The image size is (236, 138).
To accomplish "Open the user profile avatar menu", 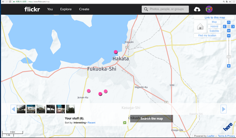I will (x=209, y=9).
